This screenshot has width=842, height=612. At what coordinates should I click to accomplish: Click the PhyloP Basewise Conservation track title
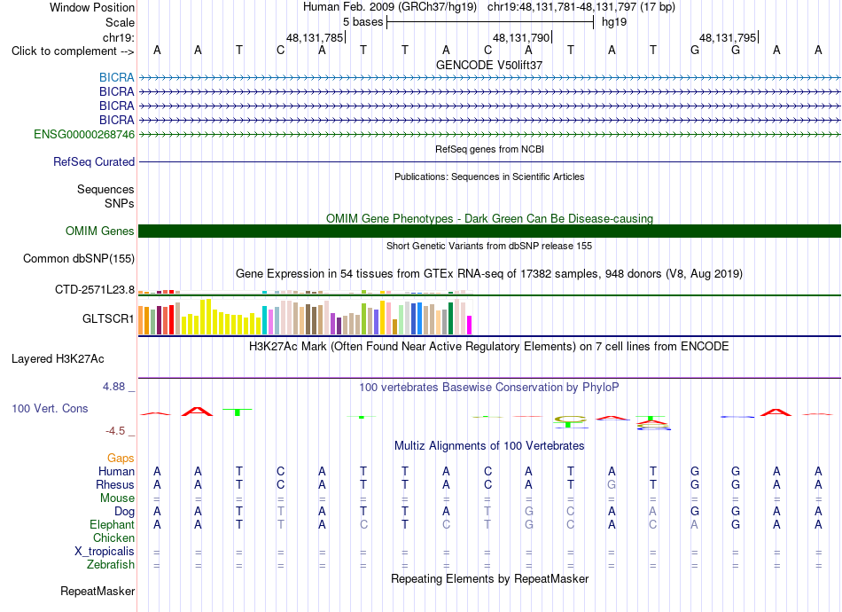click(x=489, y=388)
